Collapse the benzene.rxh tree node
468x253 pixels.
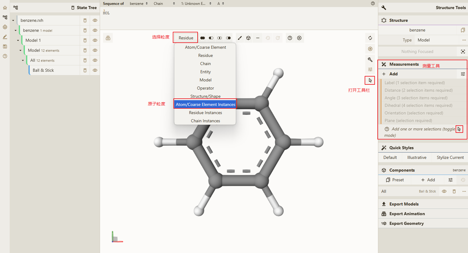tap(13, 21)
